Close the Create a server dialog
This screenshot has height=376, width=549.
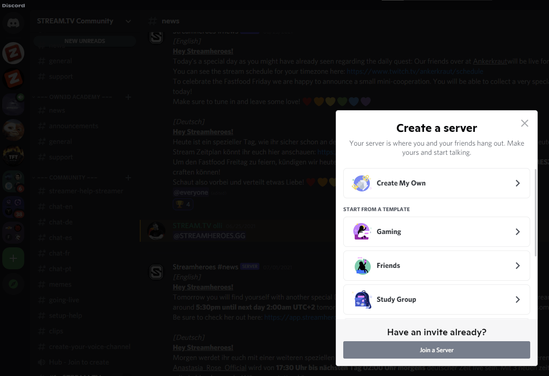(525, 123)
